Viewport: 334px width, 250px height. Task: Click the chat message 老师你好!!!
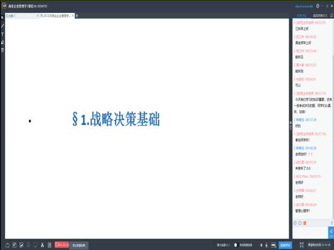pyautogui.click(x=304, y=154)
